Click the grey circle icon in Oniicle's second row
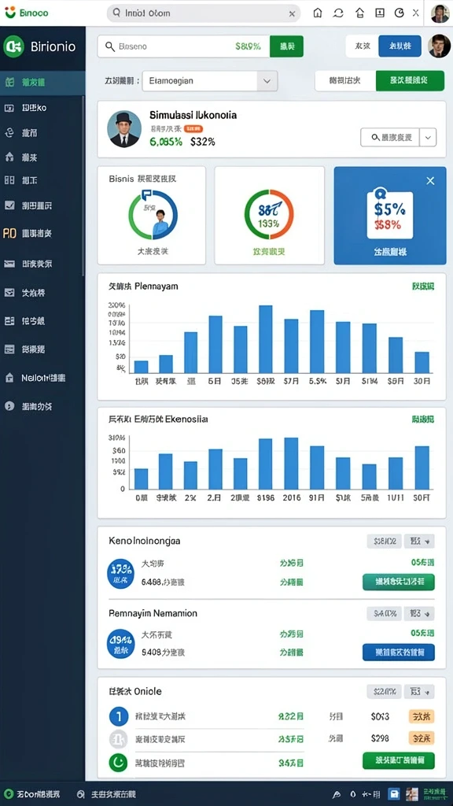Viewport: 453px width, 806px height. 118,739
